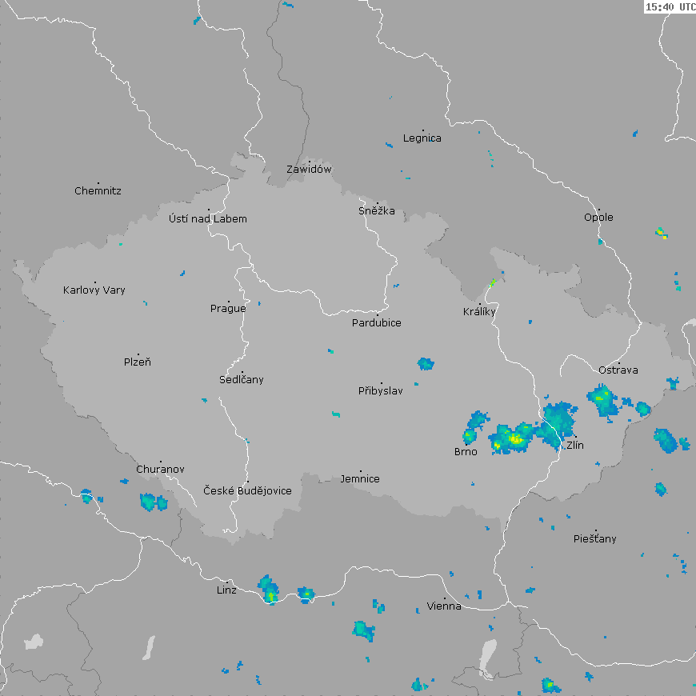Select the Piešťany city label

(595, 539)
